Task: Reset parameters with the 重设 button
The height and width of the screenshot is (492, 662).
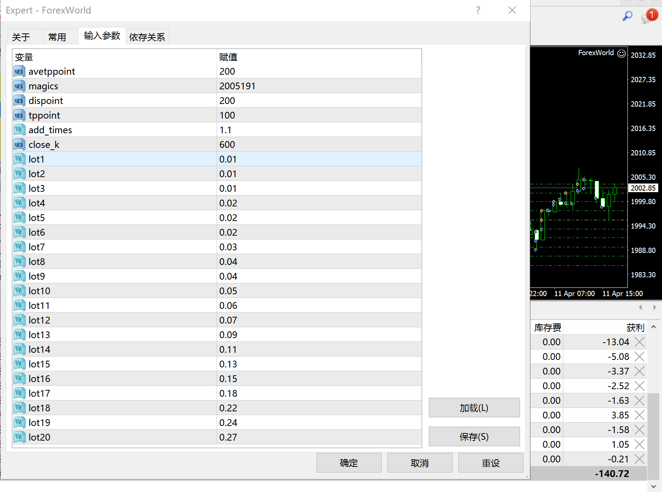Action: (491, 463)
